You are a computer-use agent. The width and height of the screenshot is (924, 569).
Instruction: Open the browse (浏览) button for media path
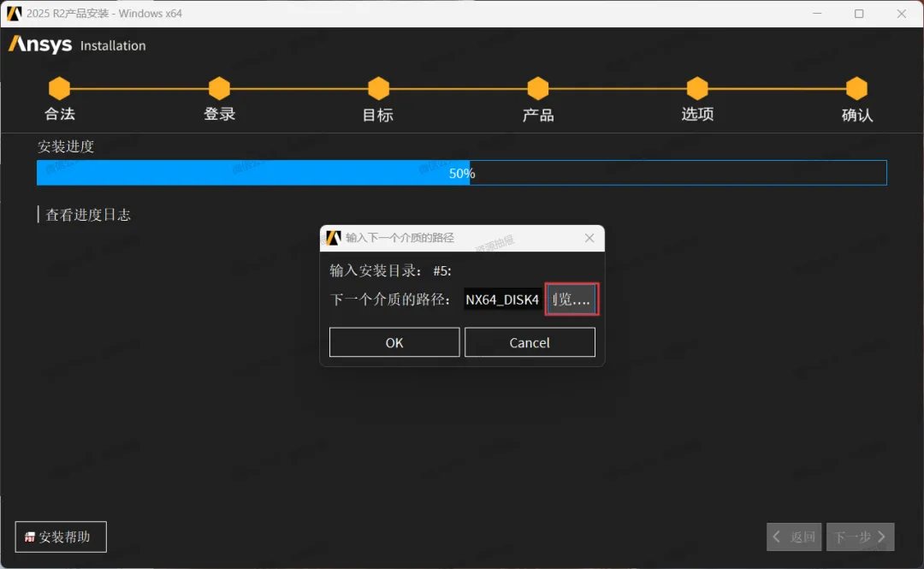tap(572, 299)
